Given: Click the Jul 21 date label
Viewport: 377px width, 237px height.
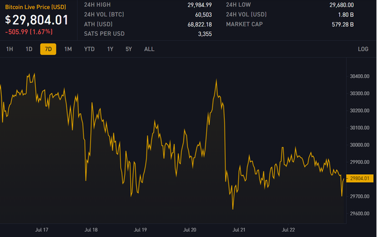Looking at the screenshot, I should (x=239, y=230).
